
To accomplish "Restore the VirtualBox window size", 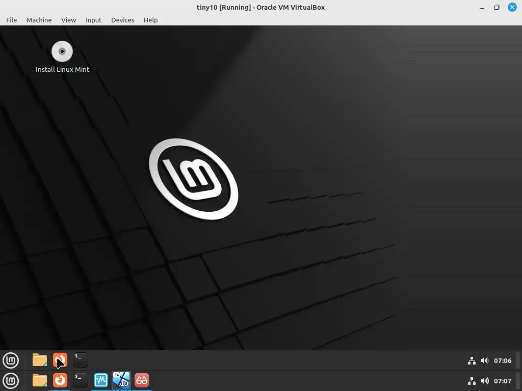I will [x=497, y=7].
